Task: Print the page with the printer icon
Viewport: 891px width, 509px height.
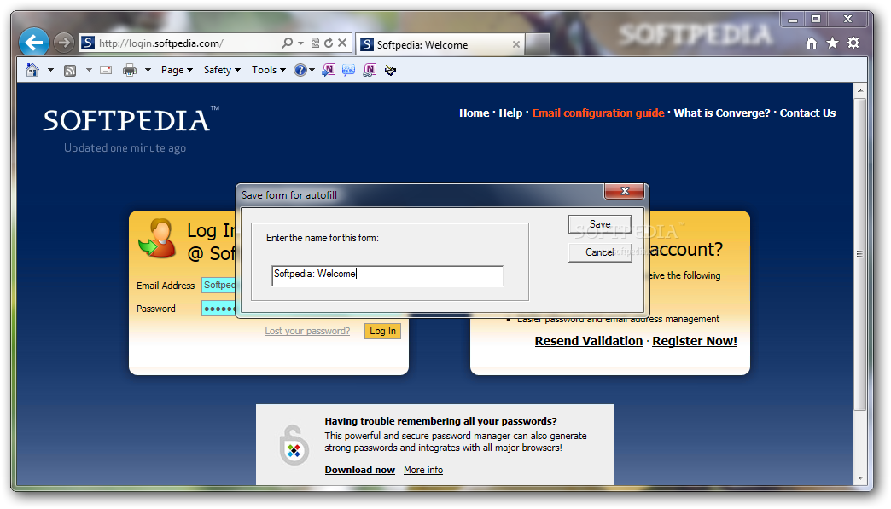Action: point(130,70)
